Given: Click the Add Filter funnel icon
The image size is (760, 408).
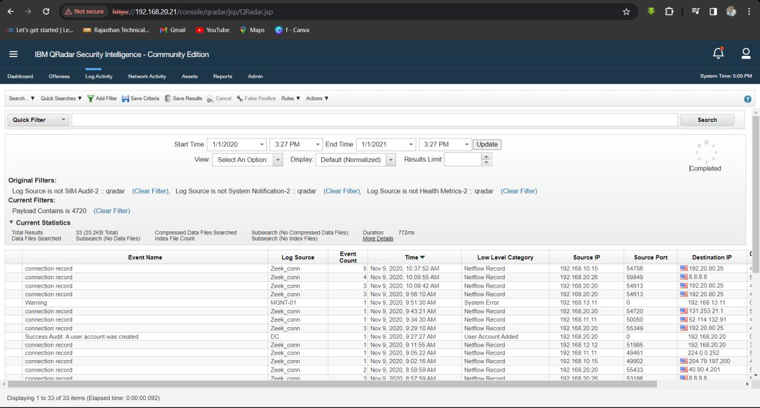Looking at the screenshot, I should click(91, 98).
